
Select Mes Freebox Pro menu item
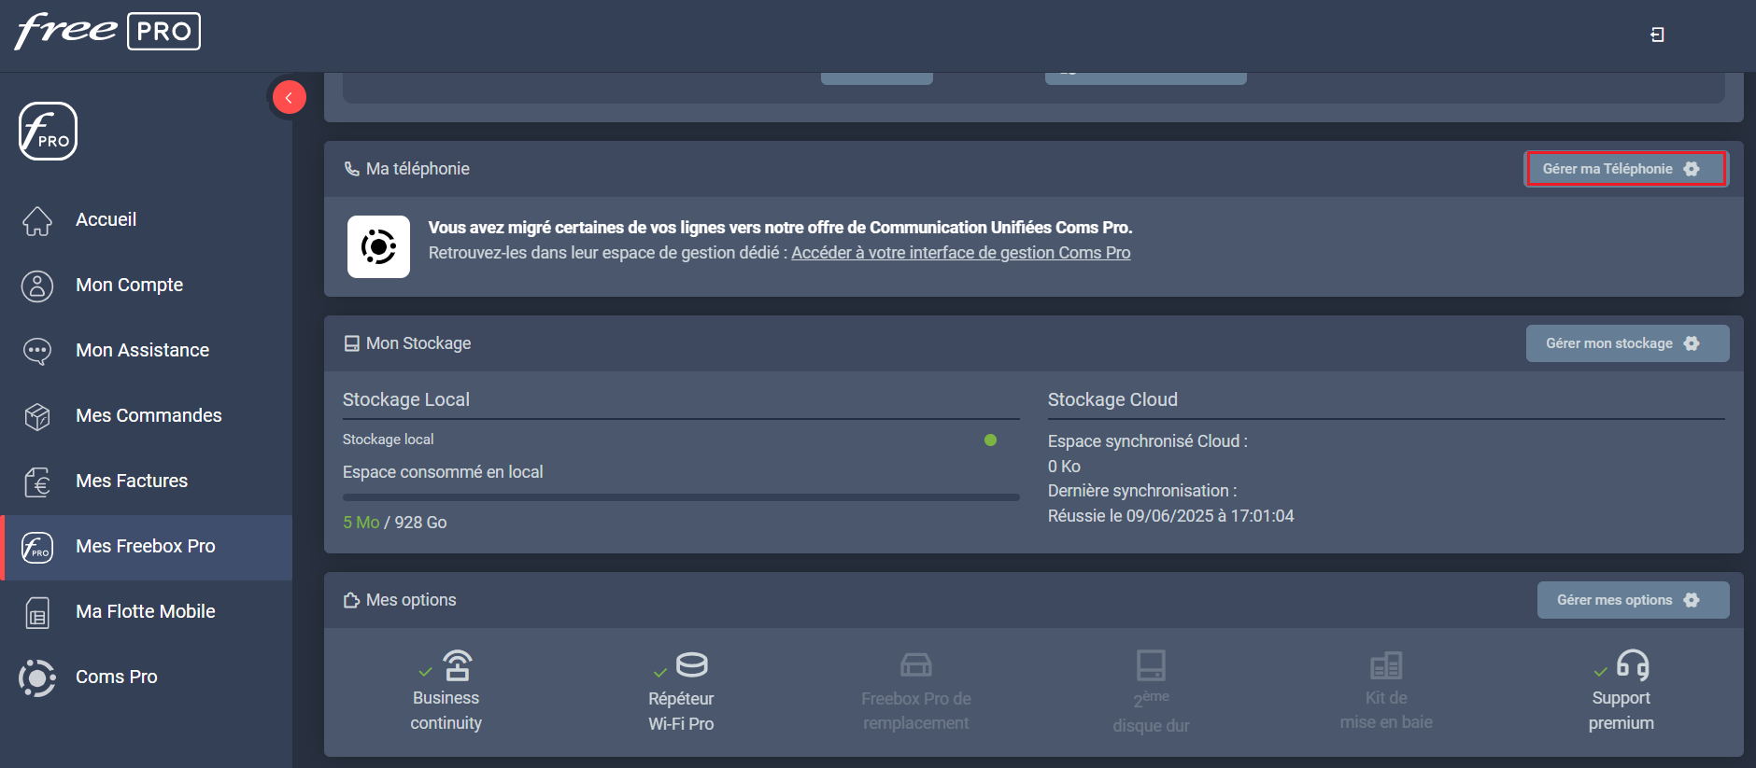click(x=146, y=546)
